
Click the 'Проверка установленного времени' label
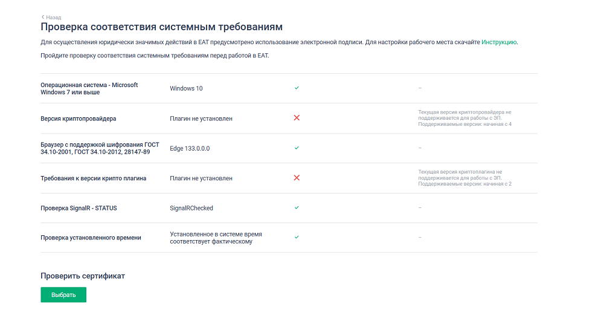[91, 238]
